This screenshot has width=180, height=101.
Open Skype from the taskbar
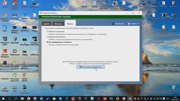coord(60,98)
